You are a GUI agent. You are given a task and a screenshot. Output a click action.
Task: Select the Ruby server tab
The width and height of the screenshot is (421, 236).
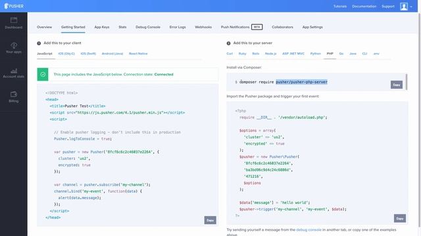coord(243,54)
